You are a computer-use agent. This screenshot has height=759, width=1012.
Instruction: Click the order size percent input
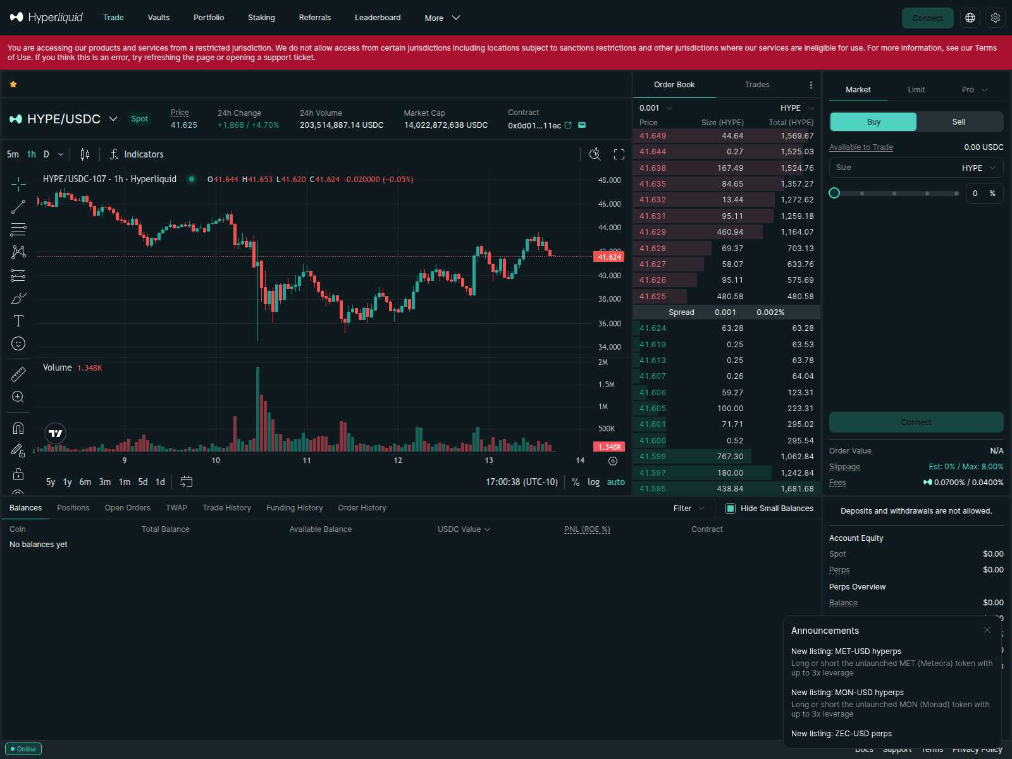(984, 194)
